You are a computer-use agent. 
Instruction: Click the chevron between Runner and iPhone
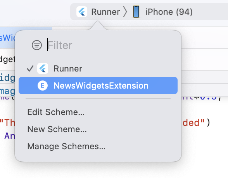pyautogui.click(x=125, y=12)
